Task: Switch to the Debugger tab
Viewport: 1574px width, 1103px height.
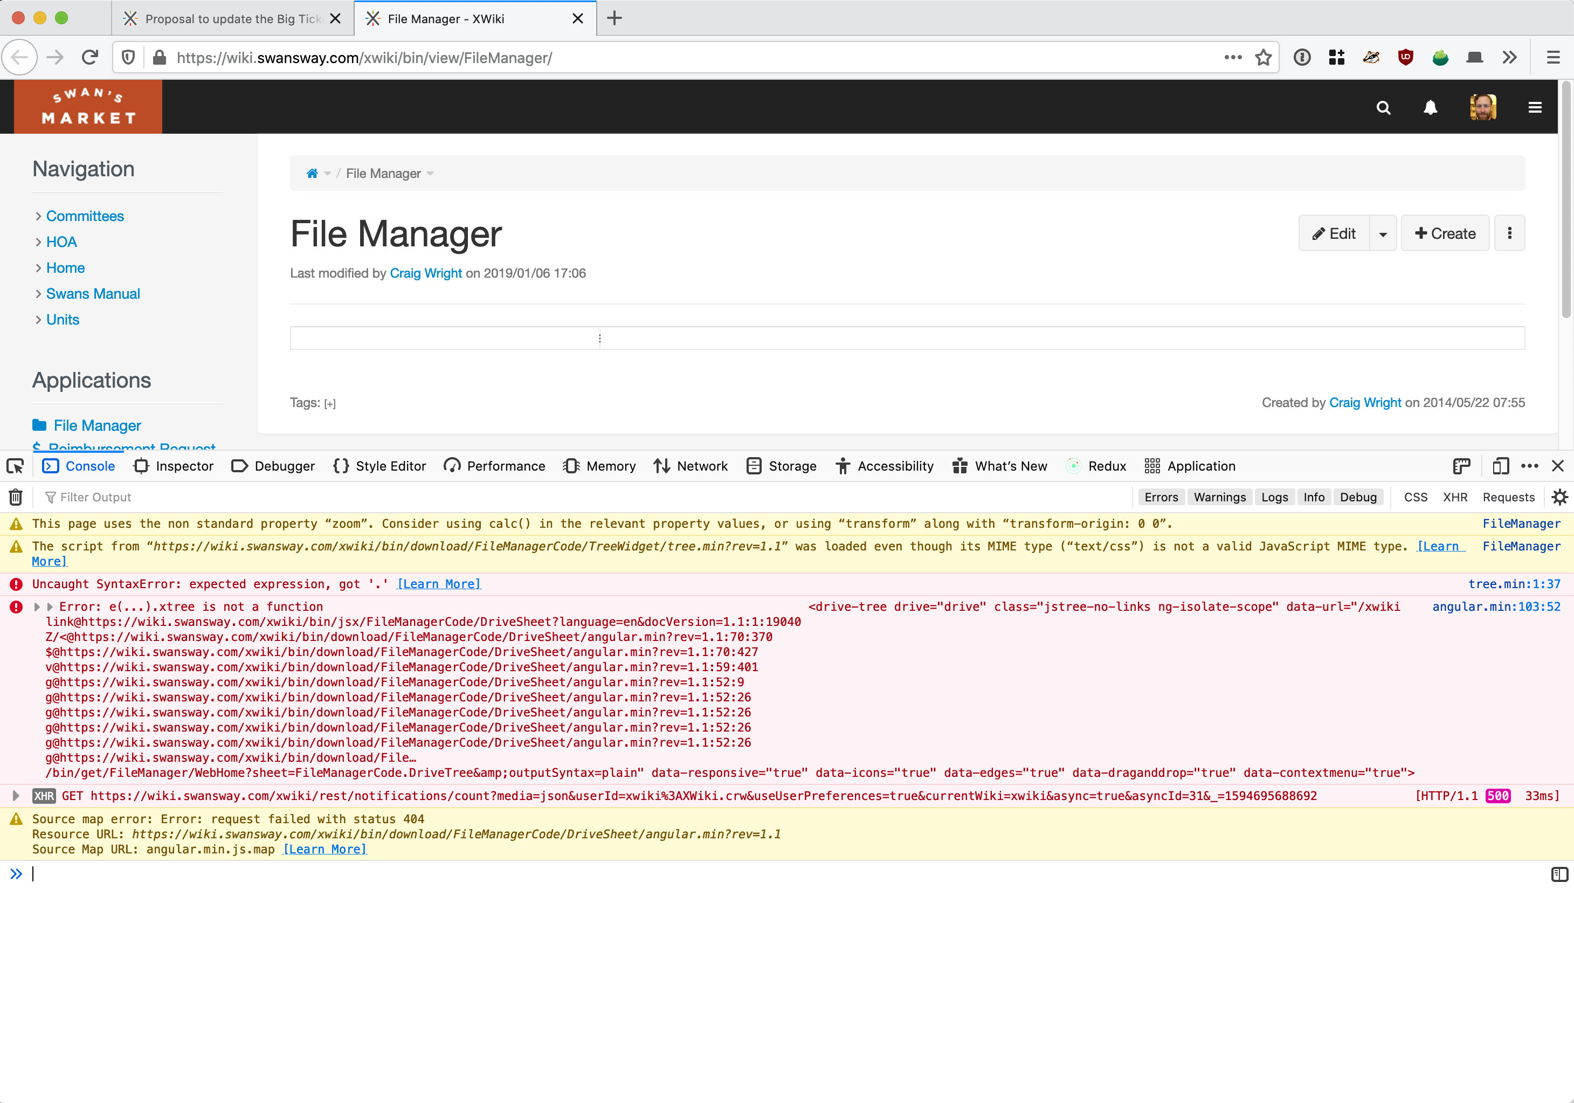Action: [x=273, y=466]
